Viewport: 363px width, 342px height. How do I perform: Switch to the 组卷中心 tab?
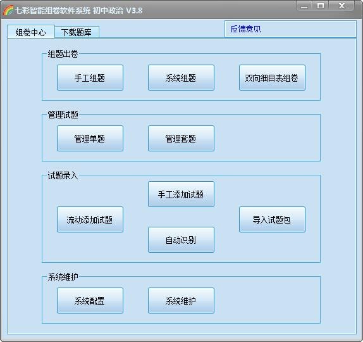tap(31, 32)
